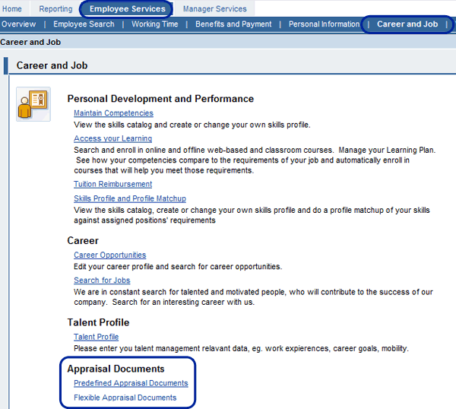Select Benefits and Payment menu item
Viewport: 456px width, 409px height.
[233, 24]
